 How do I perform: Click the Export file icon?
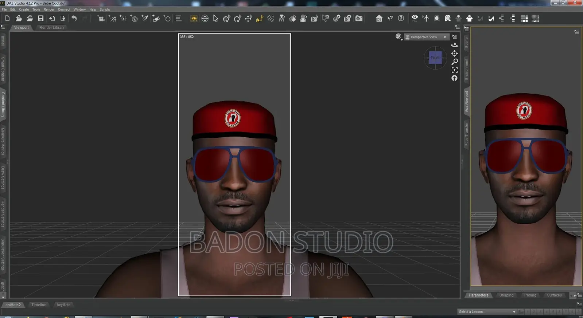coord(63,18)
